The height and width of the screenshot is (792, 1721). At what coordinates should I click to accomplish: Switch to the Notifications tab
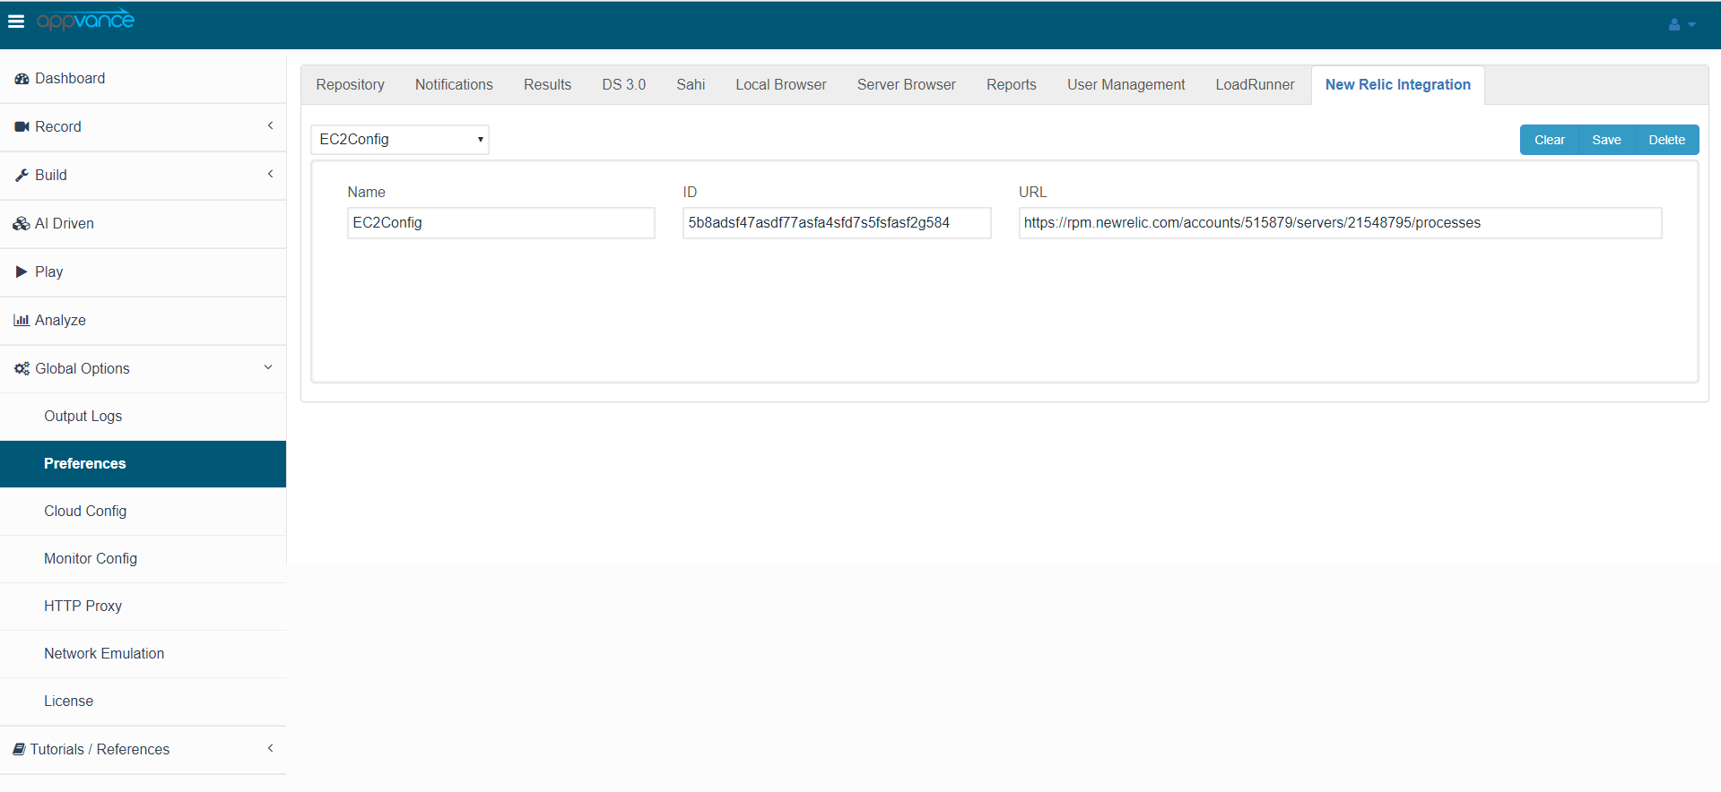[454, 85]
